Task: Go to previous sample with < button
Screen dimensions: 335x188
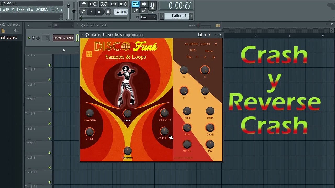Action: click(x=205, y=57)
